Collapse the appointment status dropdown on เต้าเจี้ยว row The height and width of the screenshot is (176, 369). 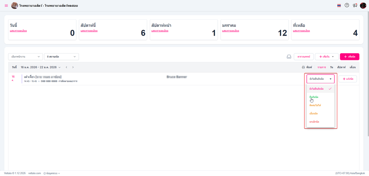pyautogui.click(x=320, y=79)
